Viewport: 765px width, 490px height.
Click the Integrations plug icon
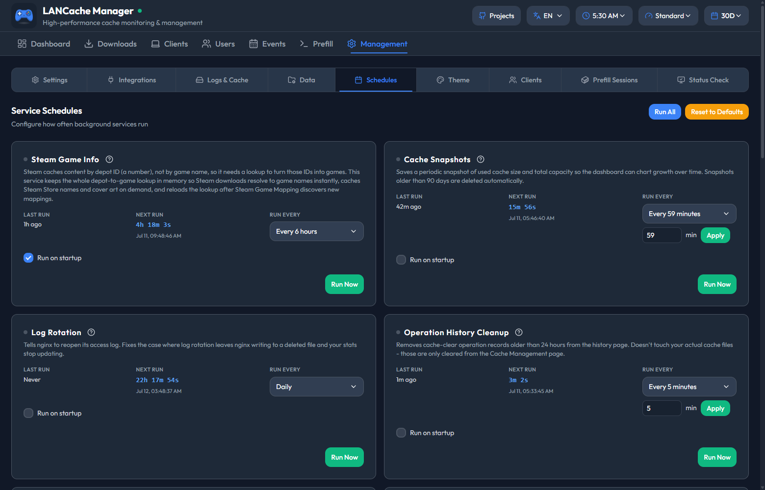pos(111,80)
